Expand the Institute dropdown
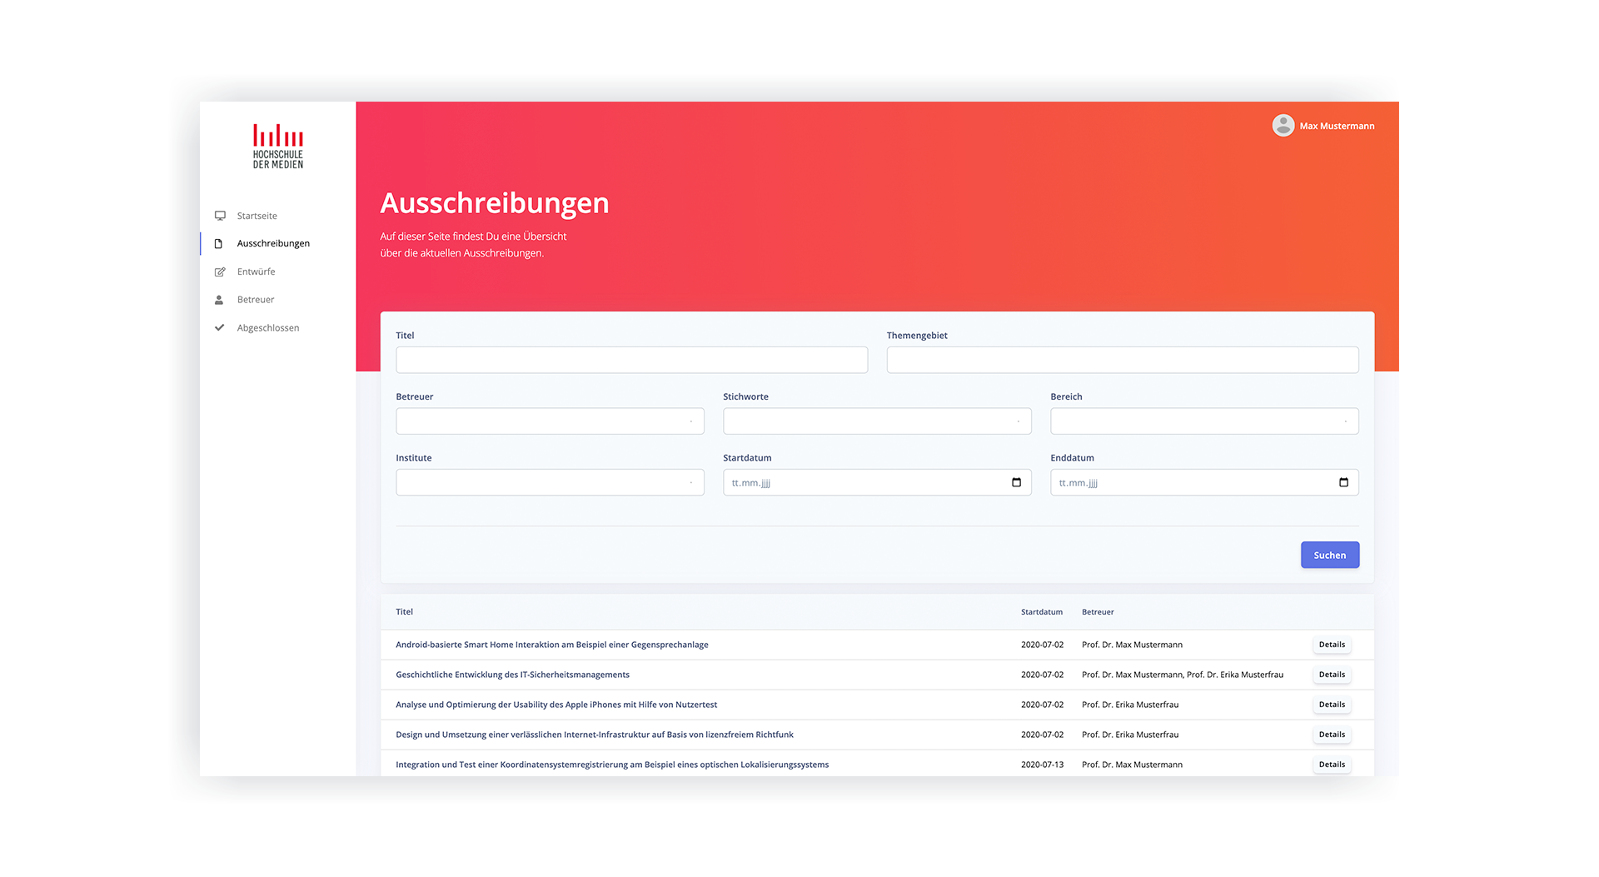 [550, 483]
